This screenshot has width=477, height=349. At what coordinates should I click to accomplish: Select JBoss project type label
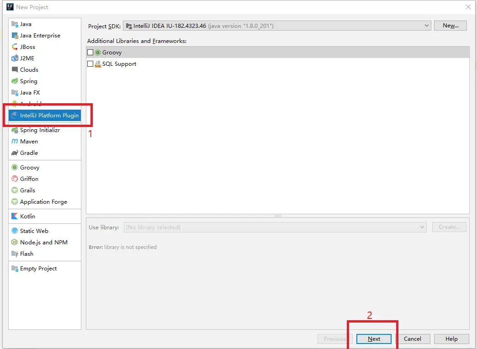(x=27, y=47)
